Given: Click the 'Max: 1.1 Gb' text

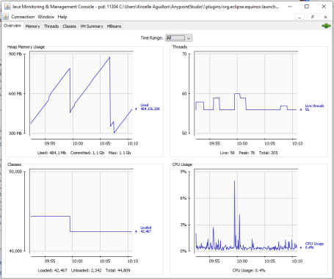Looking at the screenshot, I should point(120,153).
